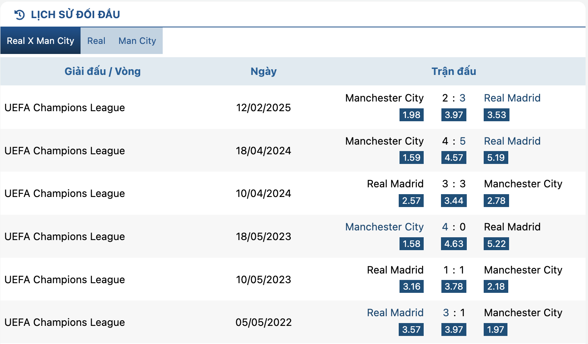Viewport: 588px width, 344px height.
Task: Click the 5.22 odds badge
Action: pos(496,244)
